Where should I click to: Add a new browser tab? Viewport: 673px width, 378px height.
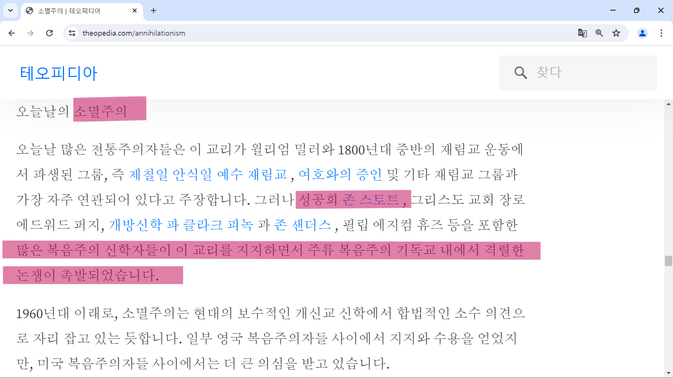154,10
